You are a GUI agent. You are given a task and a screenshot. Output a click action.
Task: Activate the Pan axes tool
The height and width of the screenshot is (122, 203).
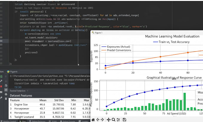(108, 120)
